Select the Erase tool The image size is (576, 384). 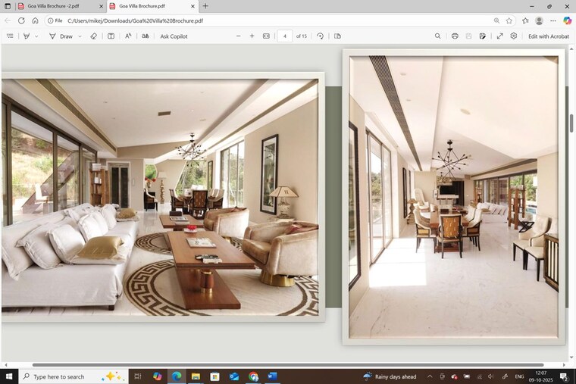pos(94,36)
